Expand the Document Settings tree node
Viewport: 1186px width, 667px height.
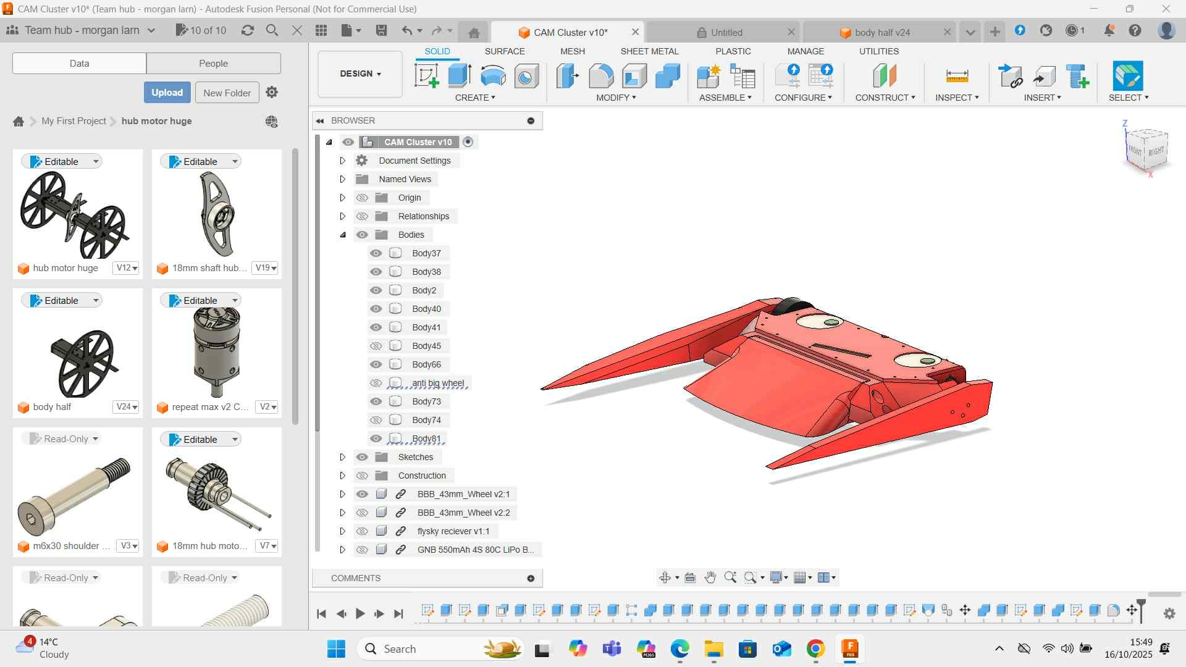[x=342, y=161]
